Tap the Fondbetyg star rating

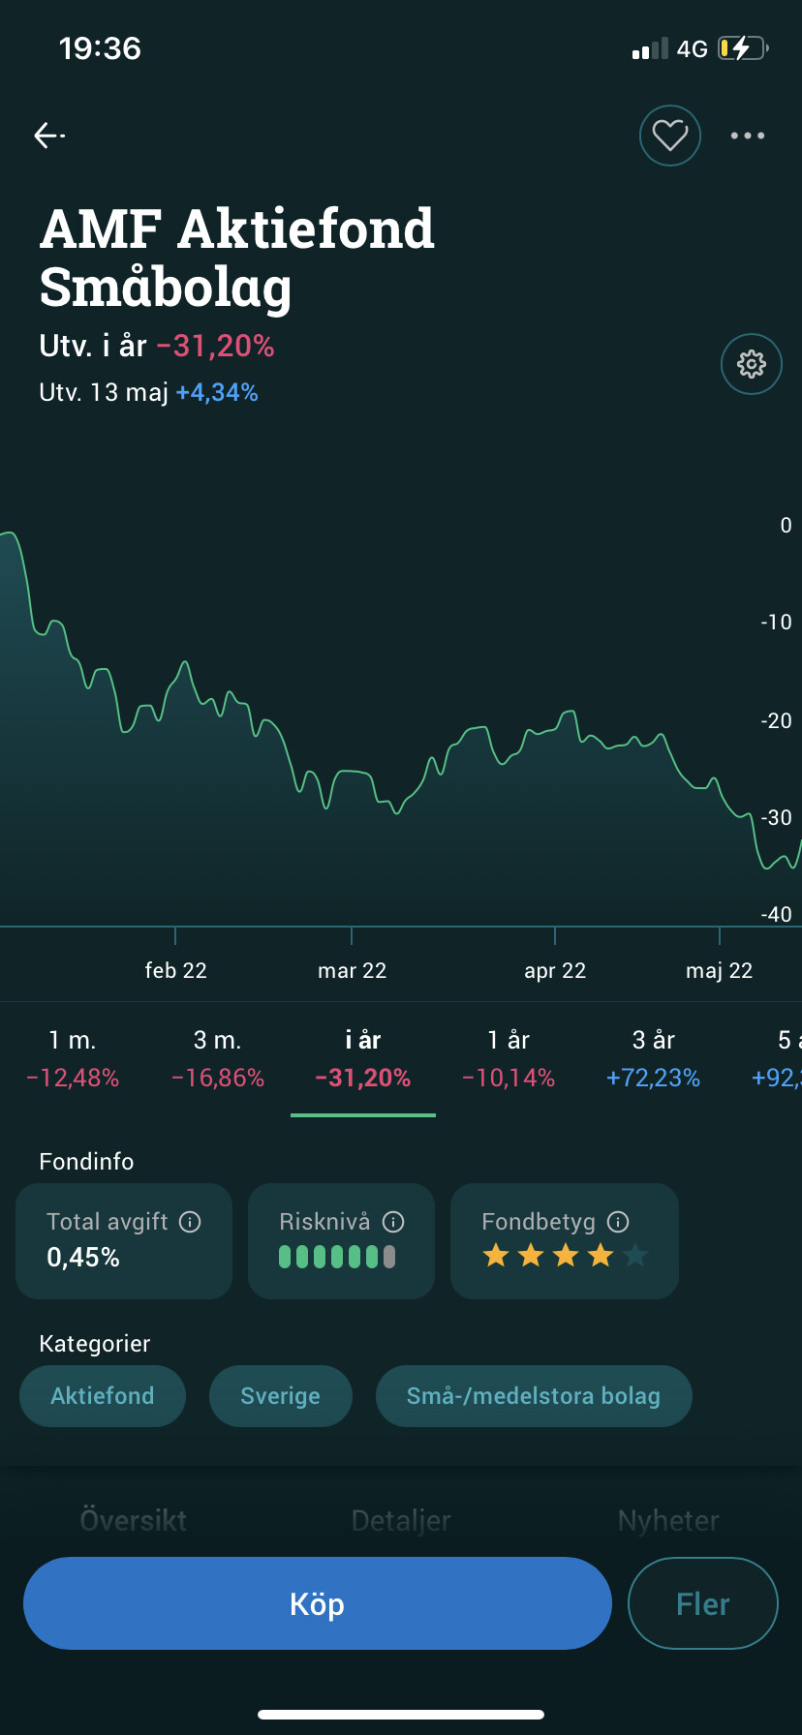[x=565, y=1257]
